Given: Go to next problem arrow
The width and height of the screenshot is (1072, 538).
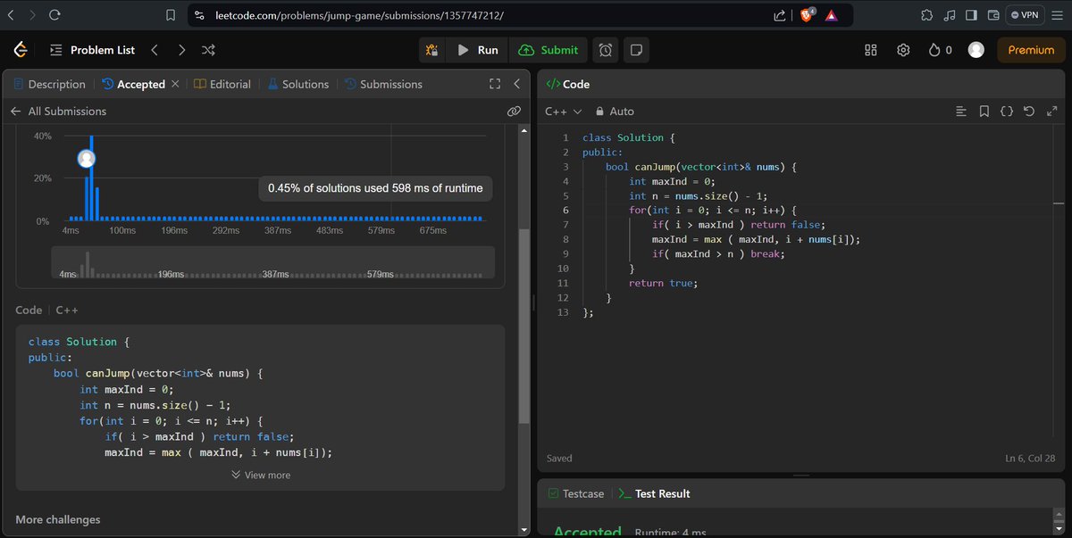Looking at the screenshot, I should click(x=181, y=50).
